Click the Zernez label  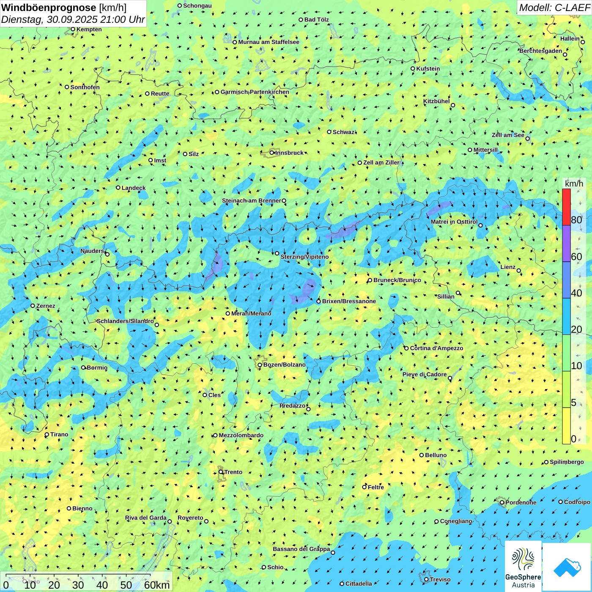[x=46, y=306]
